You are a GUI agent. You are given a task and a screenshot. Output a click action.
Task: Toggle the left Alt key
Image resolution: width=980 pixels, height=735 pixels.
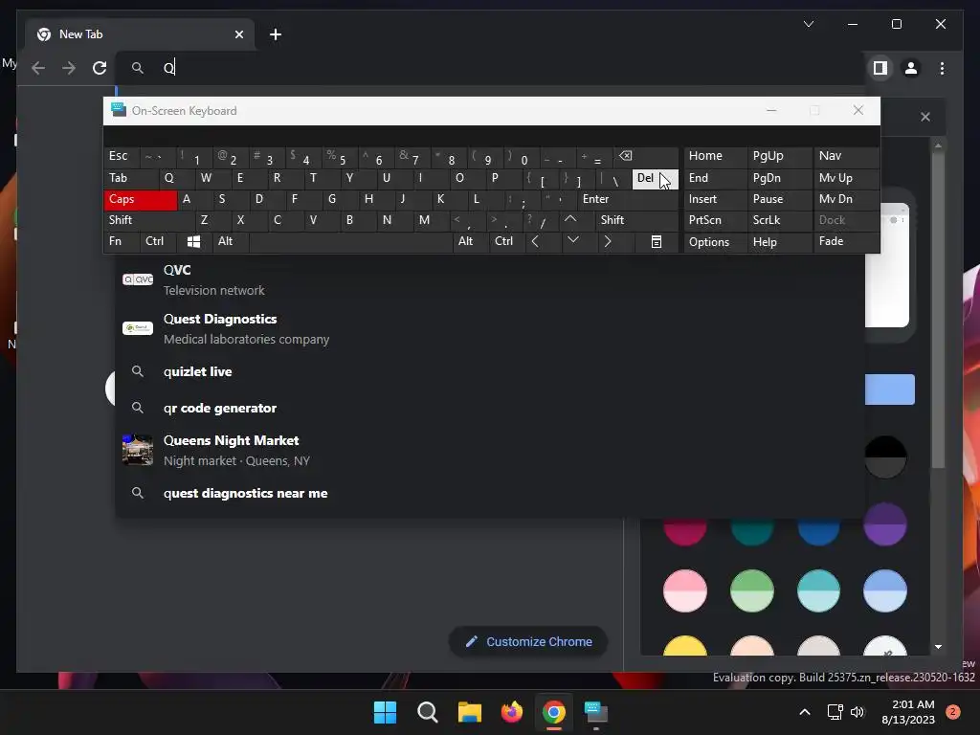coord(230,241)
